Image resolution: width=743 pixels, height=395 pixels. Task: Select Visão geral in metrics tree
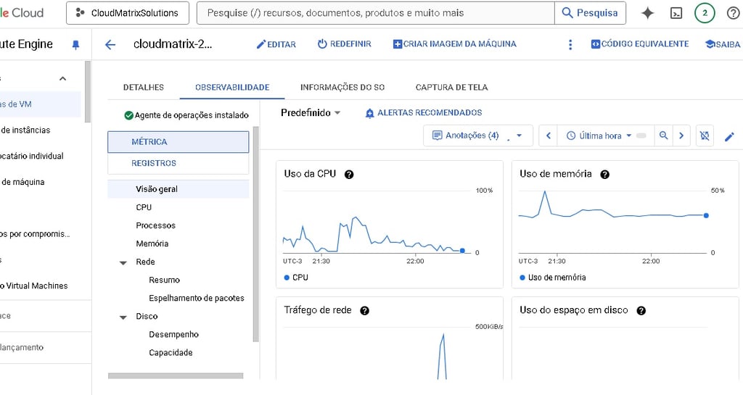click(178, 189)
